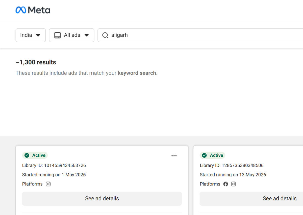
Task: Click Started running on 13 May 2026
Action: (x=233, y=175)
